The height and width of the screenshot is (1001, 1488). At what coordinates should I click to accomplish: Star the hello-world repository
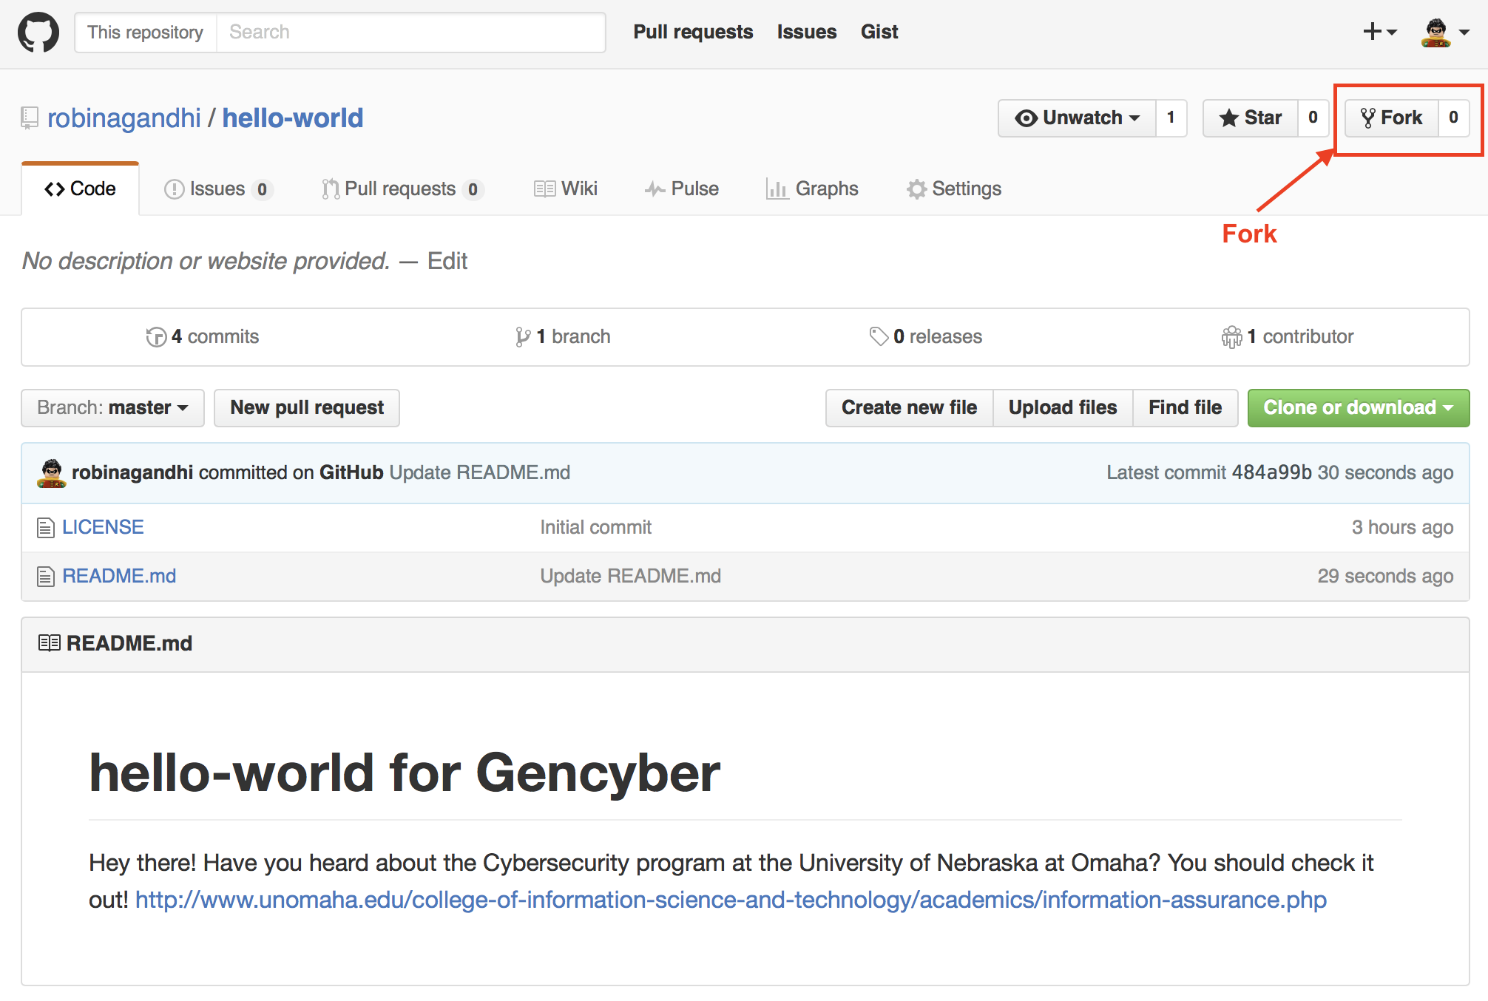click(x=1251, y=118)
